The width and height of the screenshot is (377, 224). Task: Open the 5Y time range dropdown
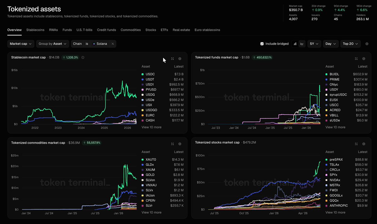point(314,44)
